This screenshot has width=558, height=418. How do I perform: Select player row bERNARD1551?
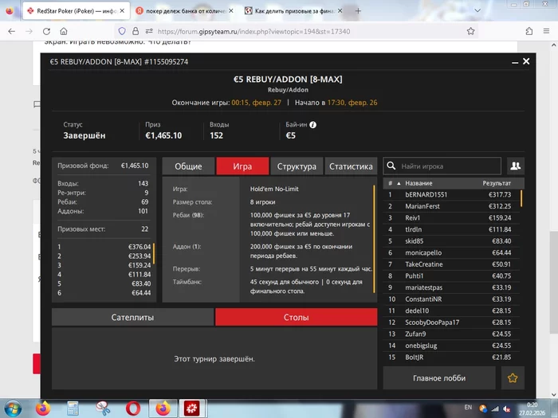[x=451, y=194]
